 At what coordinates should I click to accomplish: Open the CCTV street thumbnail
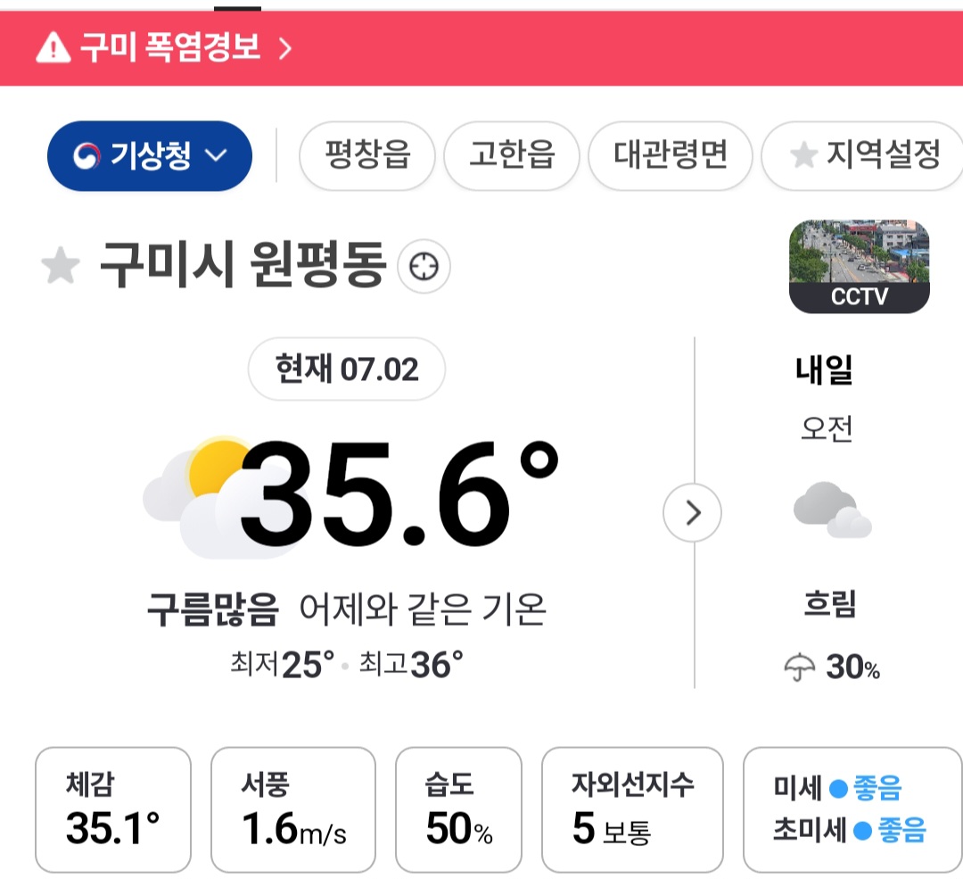[x=860, y=266]
